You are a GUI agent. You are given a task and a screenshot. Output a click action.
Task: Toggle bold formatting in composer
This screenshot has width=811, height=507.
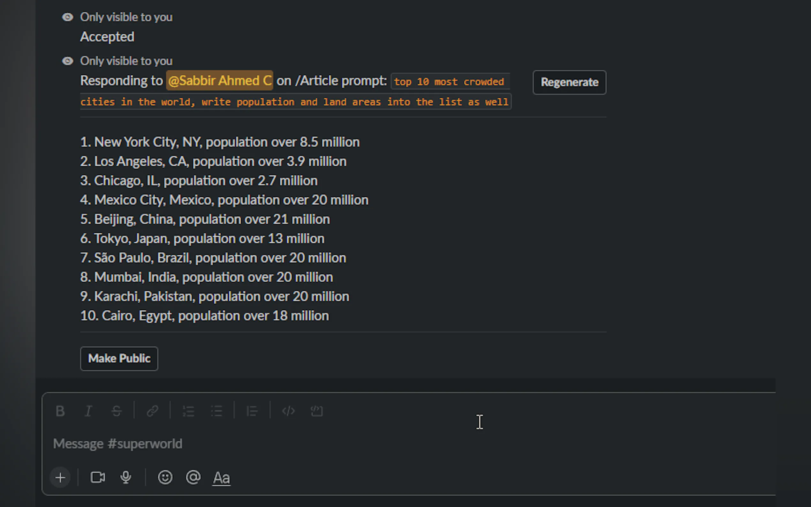(x=60, y=411)
